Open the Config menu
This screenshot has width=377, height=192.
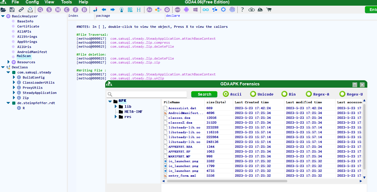point(32,2)
